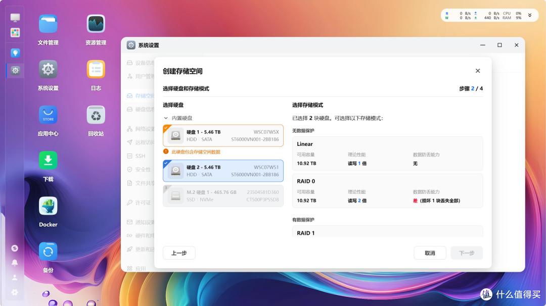Open SSH in settings sidebar
This screenshot has height=306, width=546.
pyautogui.click(x=140, y=156)
